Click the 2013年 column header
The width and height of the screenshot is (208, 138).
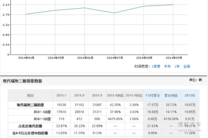pos(189,95)
